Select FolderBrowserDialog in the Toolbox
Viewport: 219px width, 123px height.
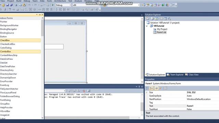(x=20, y=96)
